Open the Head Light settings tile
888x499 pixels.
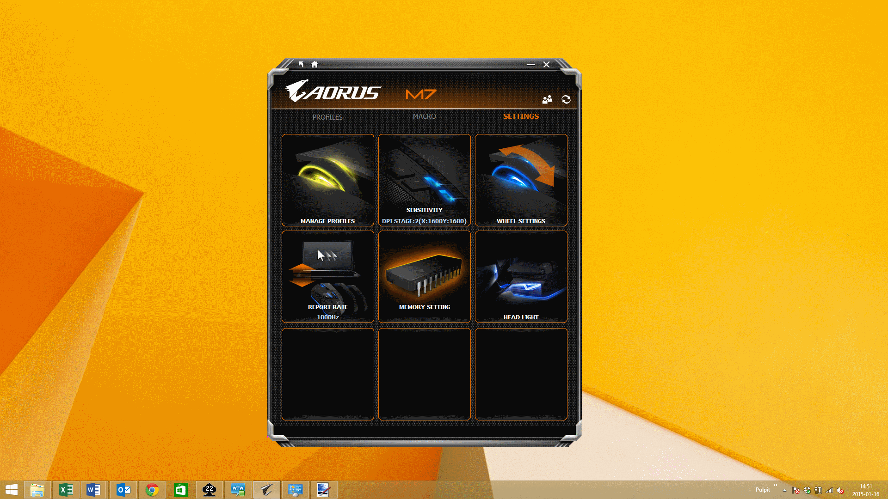click(x=521, y=276)
